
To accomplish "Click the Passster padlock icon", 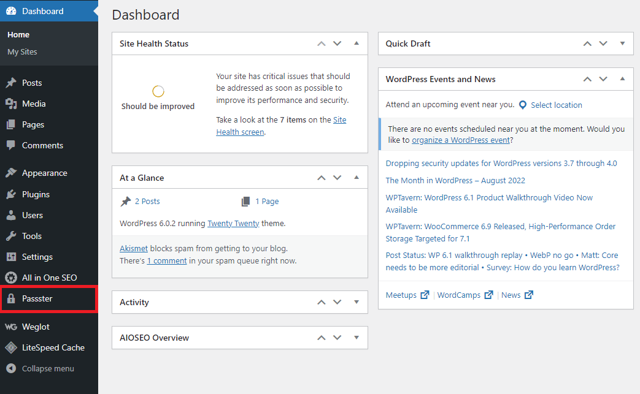I will coord(12,299).
